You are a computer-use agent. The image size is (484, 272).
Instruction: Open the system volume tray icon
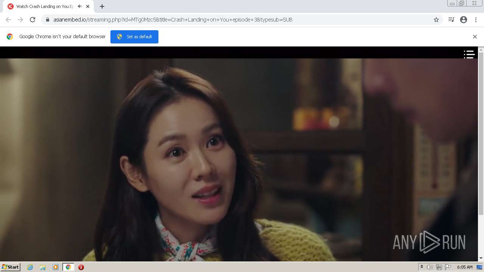(x=430, y=267)
